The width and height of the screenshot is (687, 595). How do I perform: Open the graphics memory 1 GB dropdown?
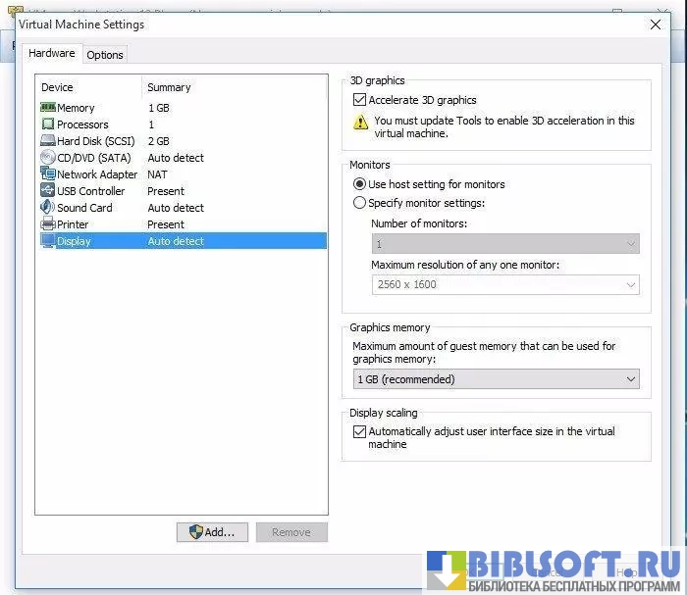(496, 379)
